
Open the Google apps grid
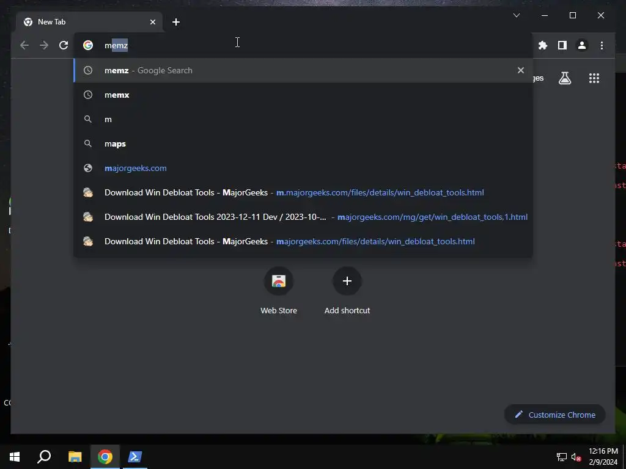(x=594, y=78)
